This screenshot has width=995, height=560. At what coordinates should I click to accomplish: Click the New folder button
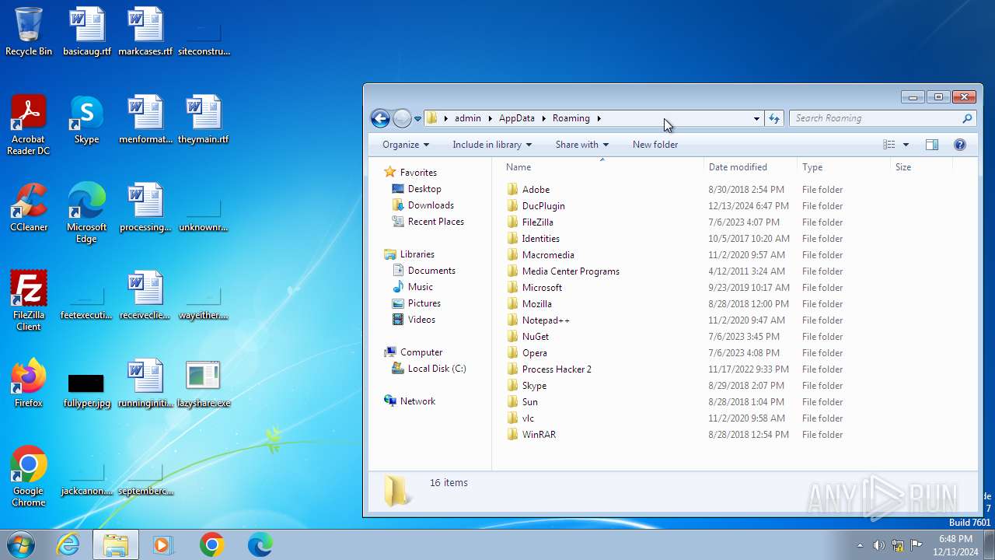[655, 145]
